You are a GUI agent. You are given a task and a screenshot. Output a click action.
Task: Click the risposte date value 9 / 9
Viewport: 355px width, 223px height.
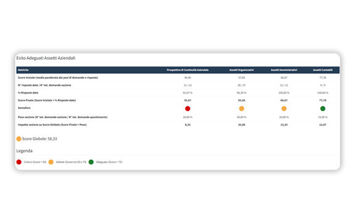click(323, 85)
